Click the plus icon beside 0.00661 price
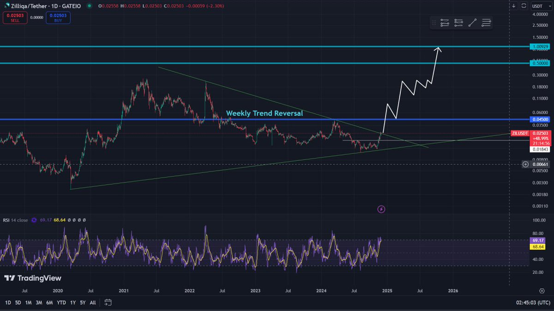Screen dimensions: 554x311 (525, 164)
